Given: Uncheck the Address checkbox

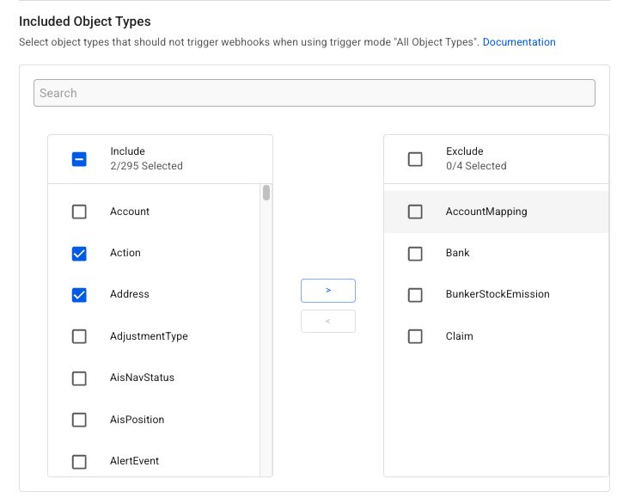Looking at the screenshot, I should coord(79,294).
